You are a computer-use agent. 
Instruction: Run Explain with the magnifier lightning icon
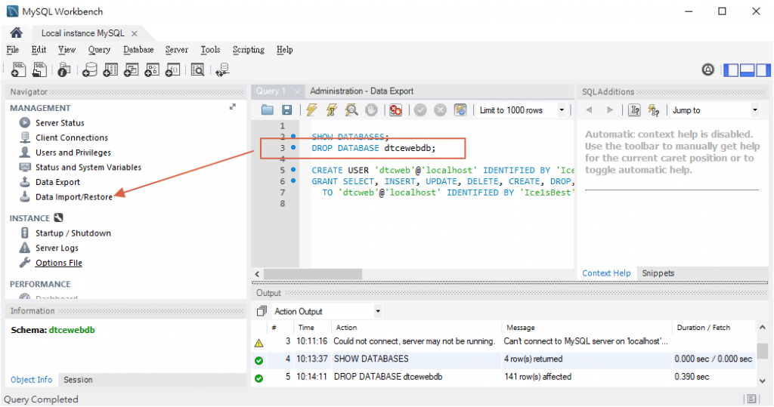tap(351, 110)
